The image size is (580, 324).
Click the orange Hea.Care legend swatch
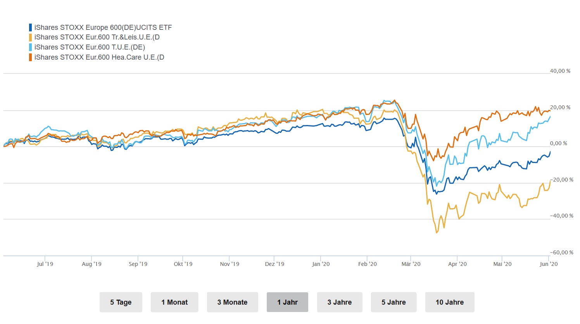click(31, 57)
